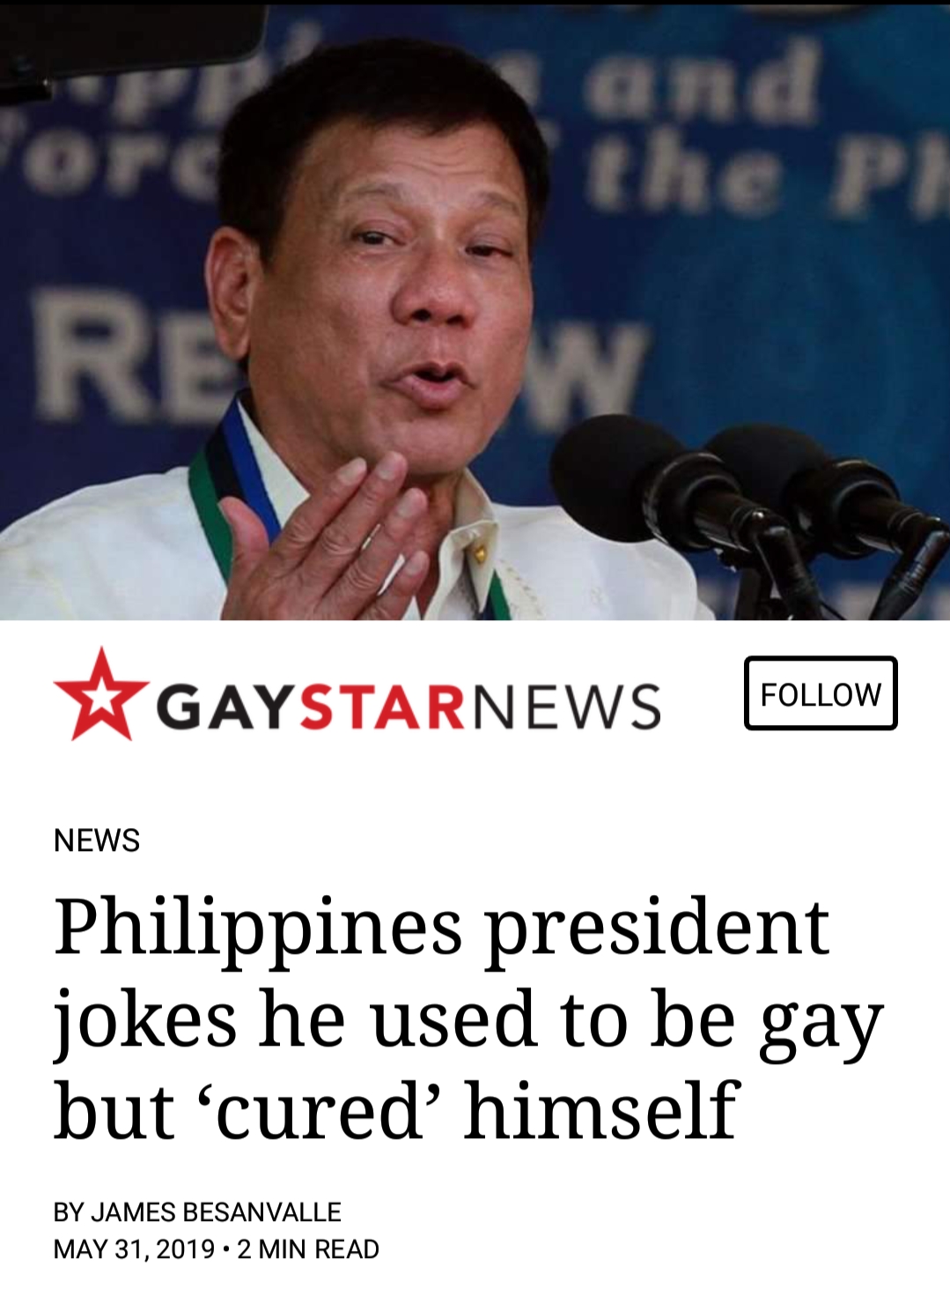Open the NEWS category label
Screen dimensions: 950x1310
97,840
